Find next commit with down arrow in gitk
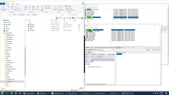 (89, 50)
